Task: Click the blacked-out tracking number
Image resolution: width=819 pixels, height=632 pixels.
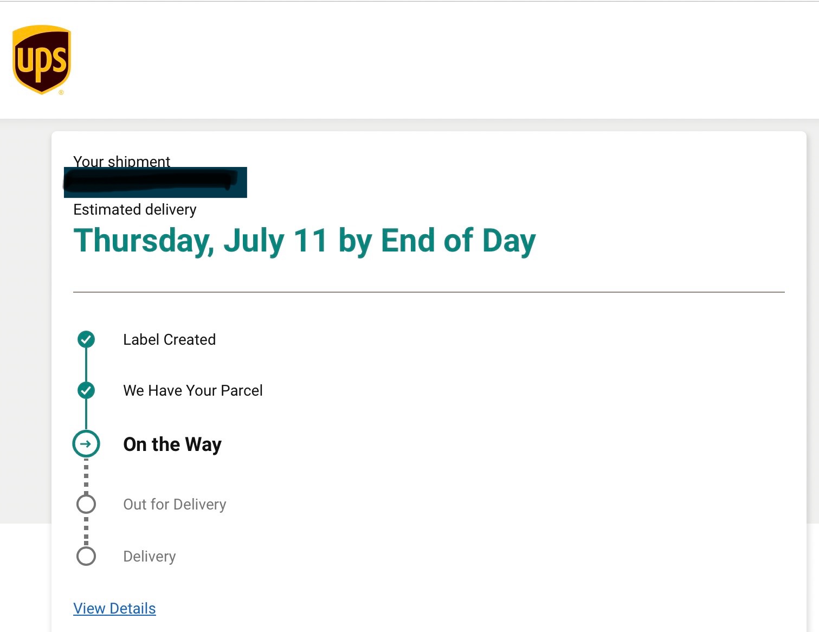Action: click(155, 182)
